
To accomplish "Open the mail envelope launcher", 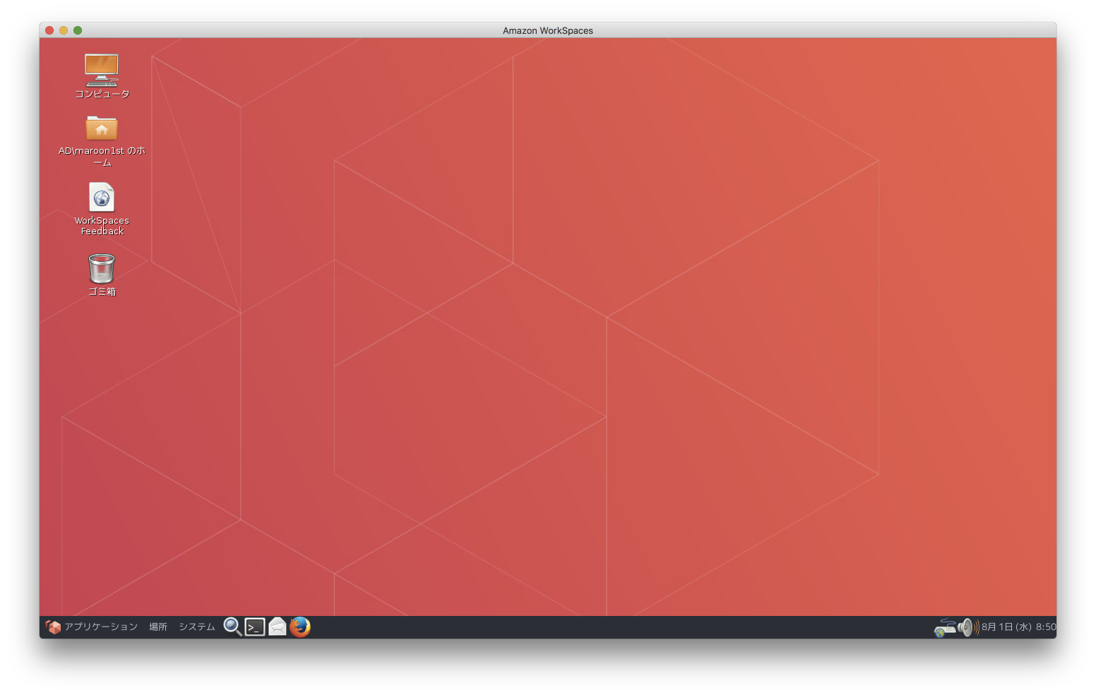I will point(278,627).
